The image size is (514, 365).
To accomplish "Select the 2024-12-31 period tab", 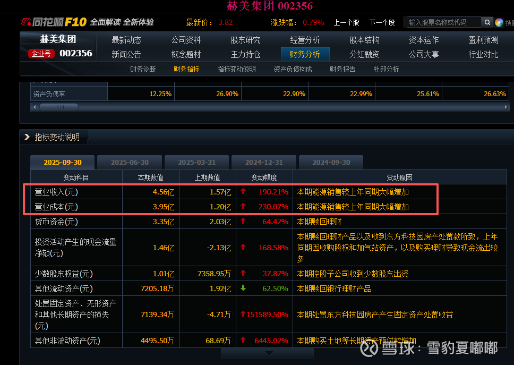I will click(x=264, y=163).
